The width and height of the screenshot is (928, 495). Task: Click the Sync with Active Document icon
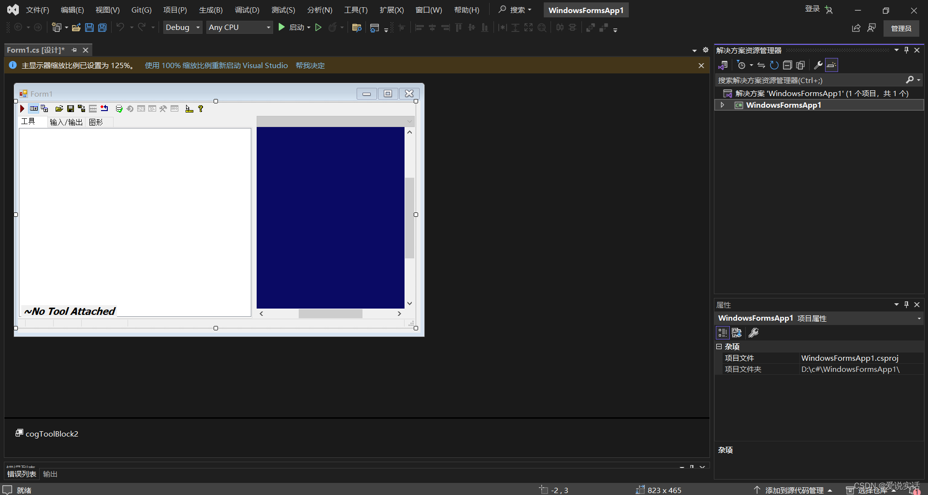(761, 65)
